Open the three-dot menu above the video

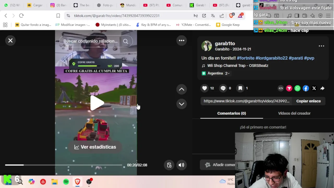click(x=182, y=40)
